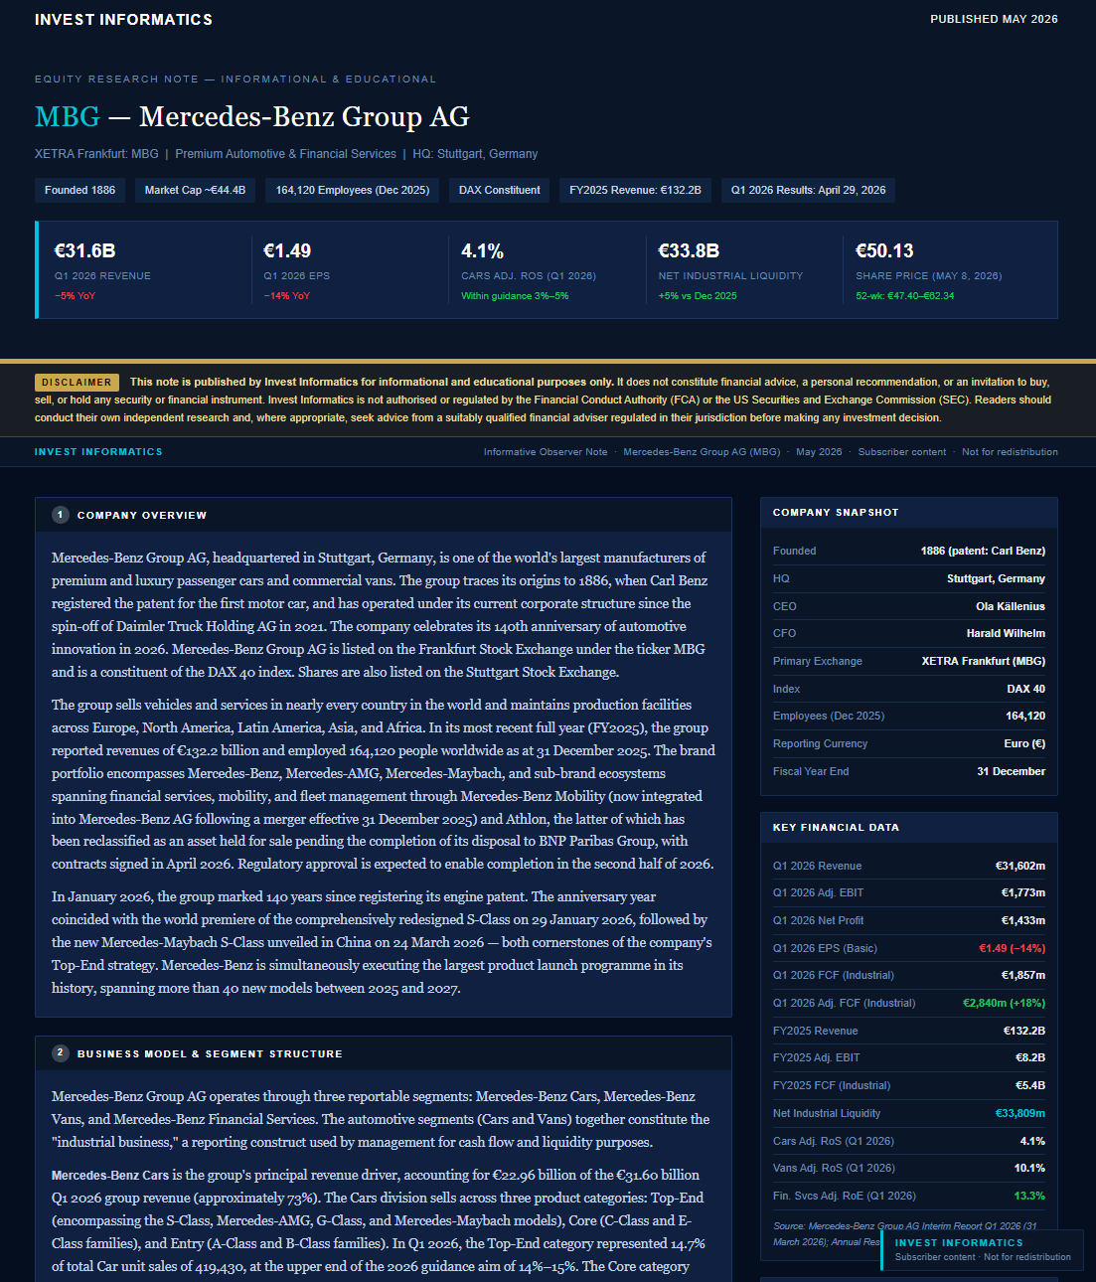Click the €1.49 Q1 2026 EPS figure
The height and width of the screenshot is (1282, 1096).
287,250
